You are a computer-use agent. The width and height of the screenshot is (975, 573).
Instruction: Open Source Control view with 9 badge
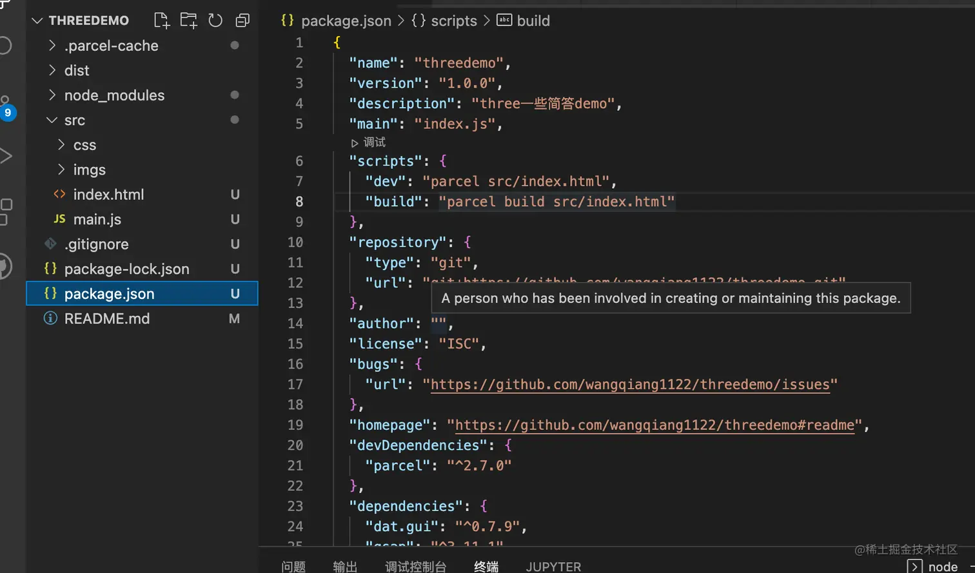pos(6,108)
